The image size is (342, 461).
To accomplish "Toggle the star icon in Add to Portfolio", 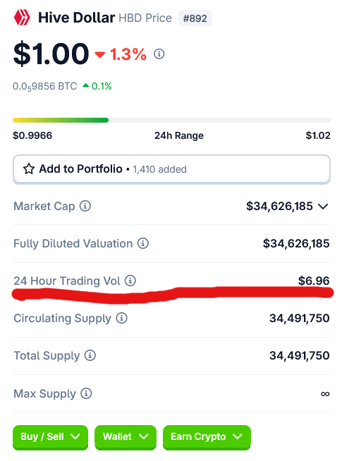I will 29,168.
